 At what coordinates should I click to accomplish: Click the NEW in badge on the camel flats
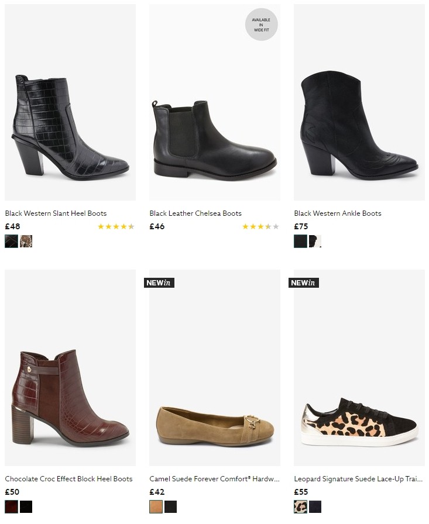pos(159,282)
